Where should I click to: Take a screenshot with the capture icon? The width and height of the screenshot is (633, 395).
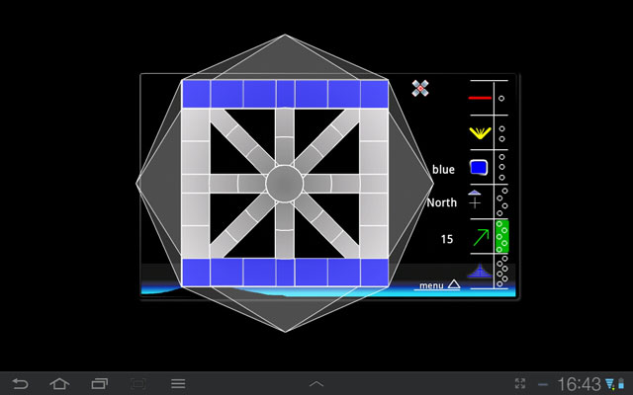point(138,384)
